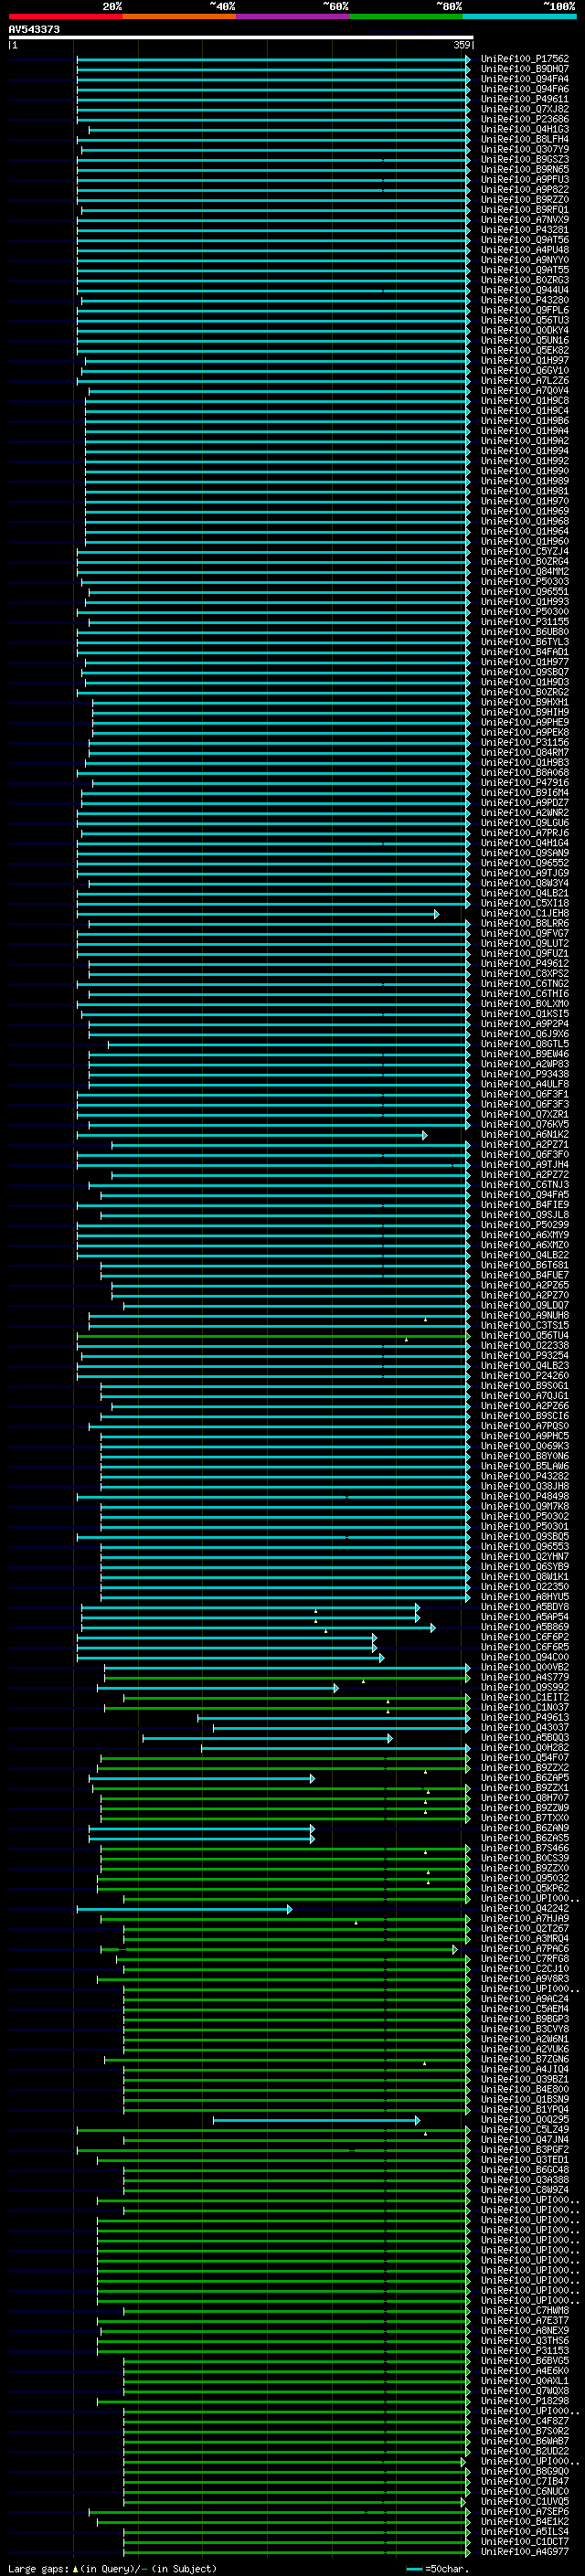
Task: Click the purple ~60% identity legend segment
Action: [x=292, y=16]
